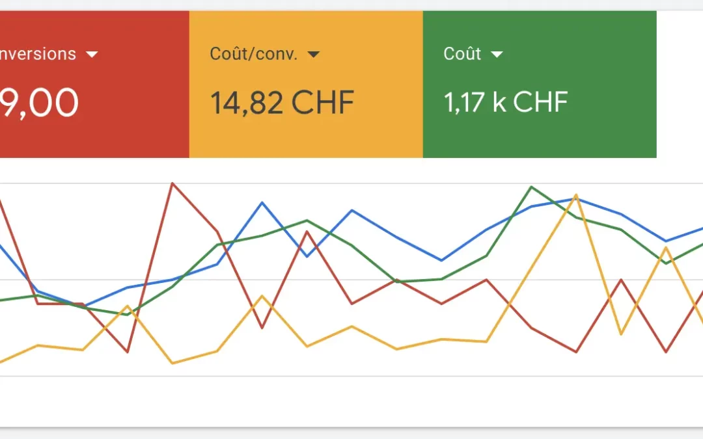Click the green line's lowest point
The image size is (703, 439).
(128, 315)
